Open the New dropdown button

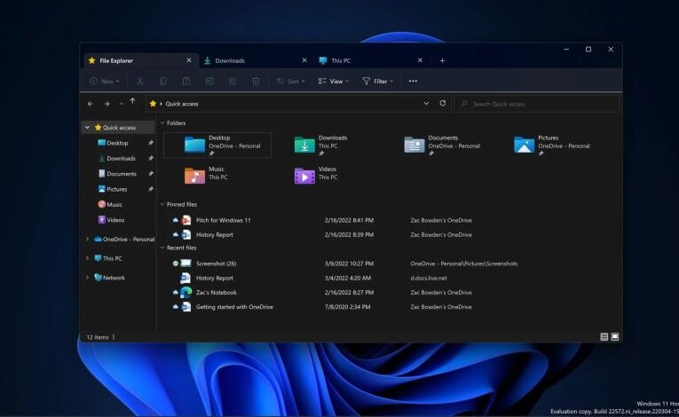pos(105,81)
